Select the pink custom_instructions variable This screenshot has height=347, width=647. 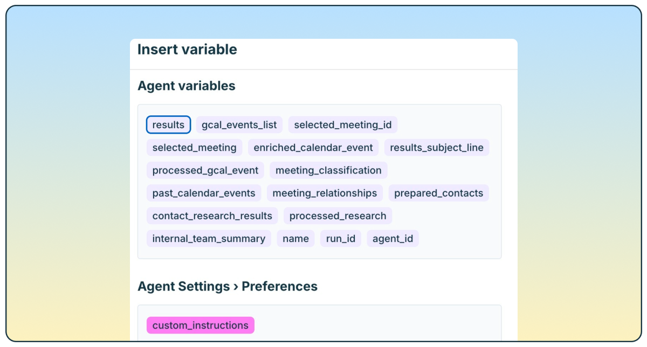[200, 325]
